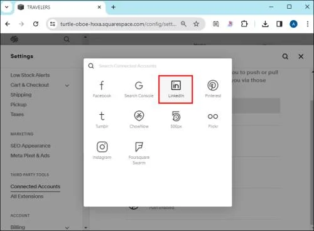Switch to the TRAVELERS tab
314x231 pixels.
[60, 8]
